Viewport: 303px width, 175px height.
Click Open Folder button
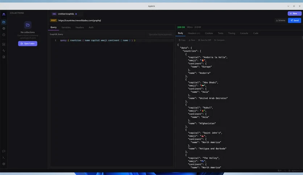[x=28, y=43]
